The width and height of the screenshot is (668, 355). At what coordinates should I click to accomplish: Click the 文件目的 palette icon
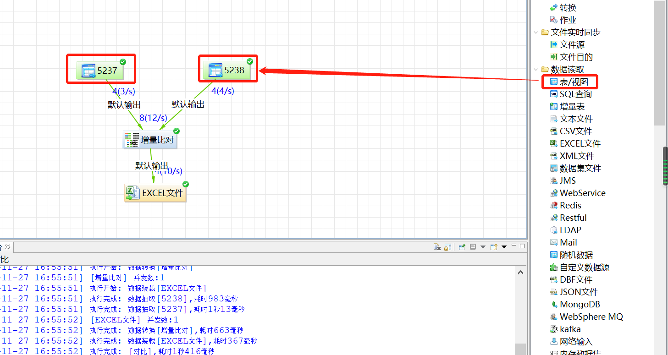coord(554,57)
